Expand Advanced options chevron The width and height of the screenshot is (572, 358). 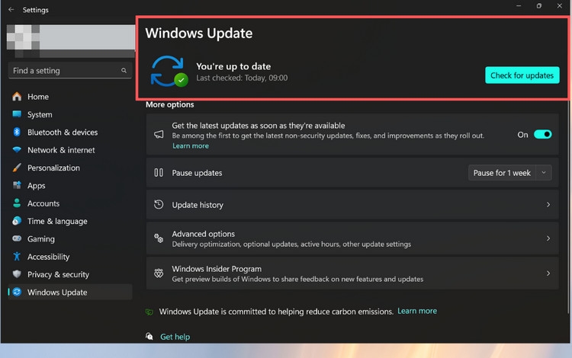[548, 238]
